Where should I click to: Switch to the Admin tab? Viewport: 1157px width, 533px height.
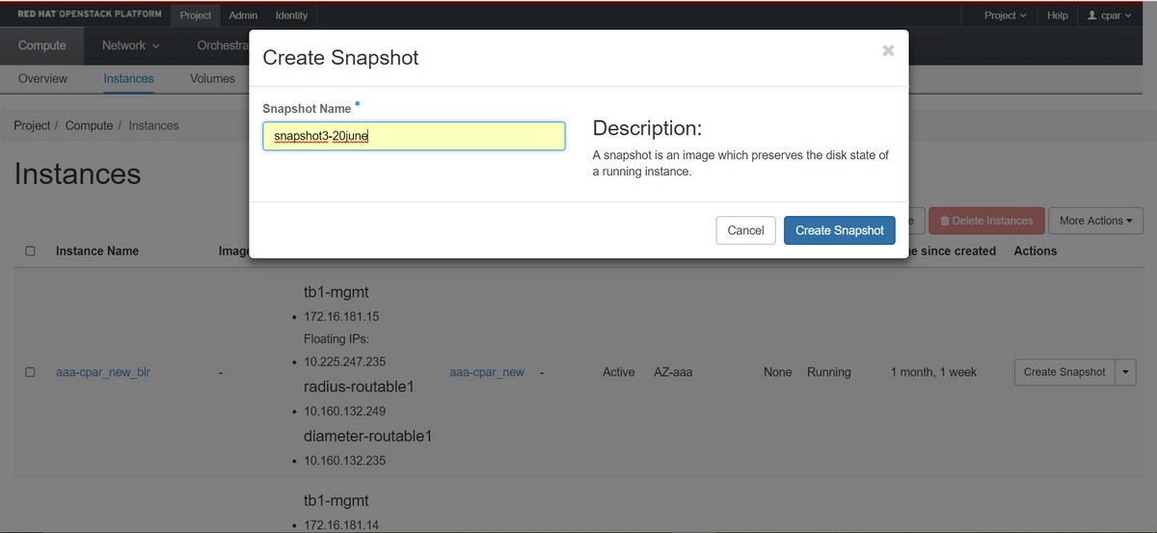click(243, 15)
